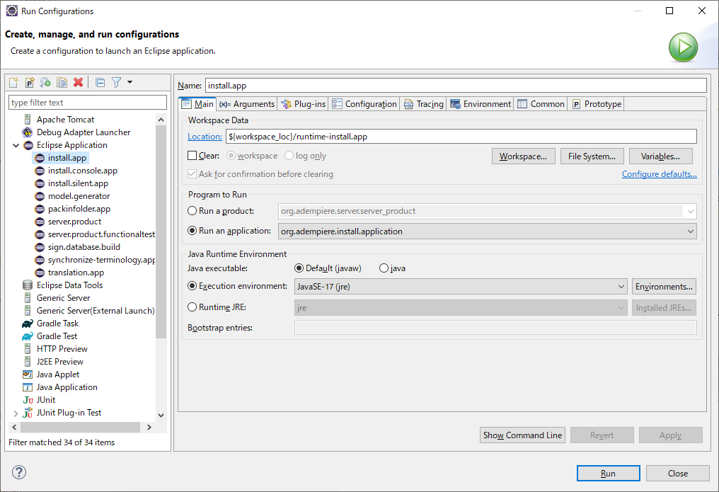
Task: Switch to the Main tab
Action: 197,104
